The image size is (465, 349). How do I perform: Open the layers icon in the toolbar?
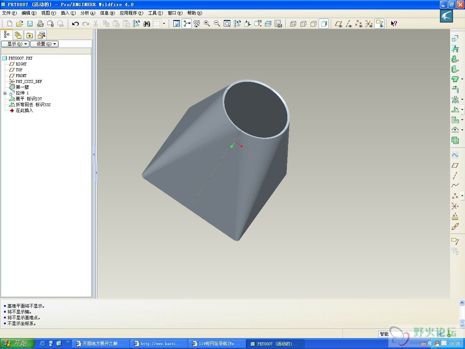(268, 24)
